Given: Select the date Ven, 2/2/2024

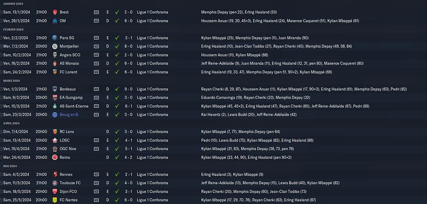Looking at the screenshot, I should coord(15,38).
